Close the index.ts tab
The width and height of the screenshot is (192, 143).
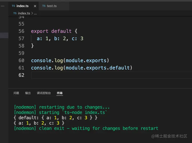tap(35, 6)
